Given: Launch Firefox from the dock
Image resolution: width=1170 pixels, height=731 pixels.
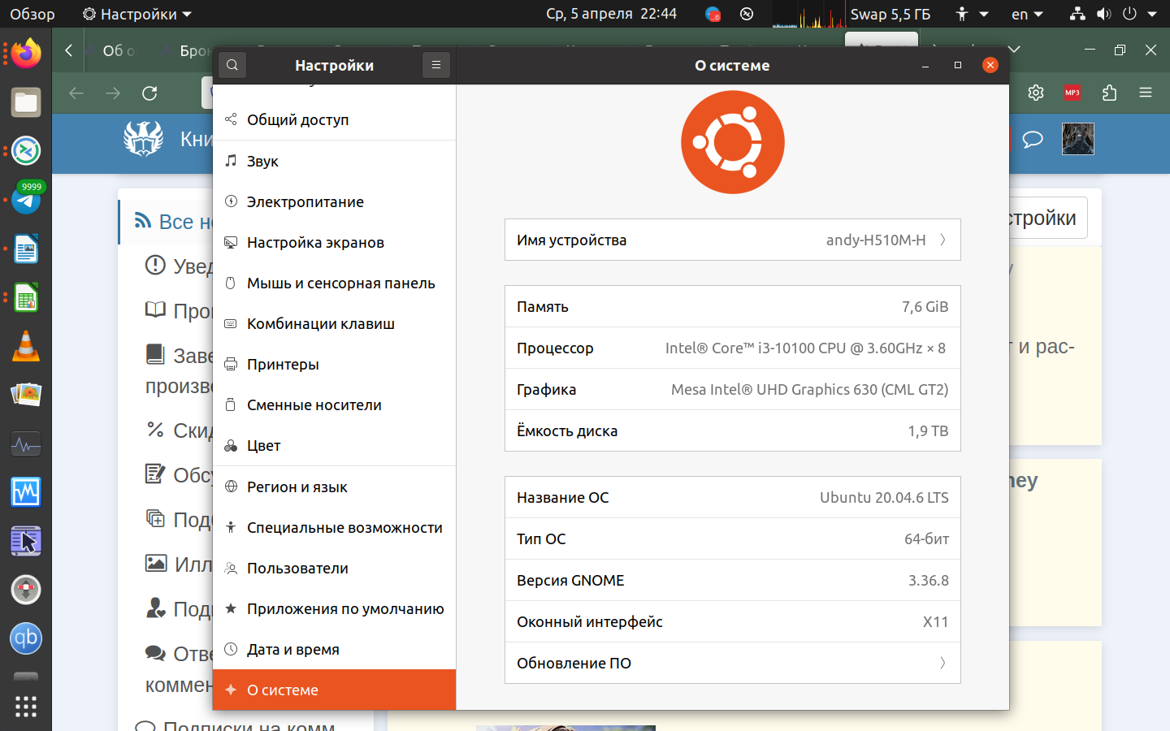Looking at the screenshot, I should click(26, 54).
